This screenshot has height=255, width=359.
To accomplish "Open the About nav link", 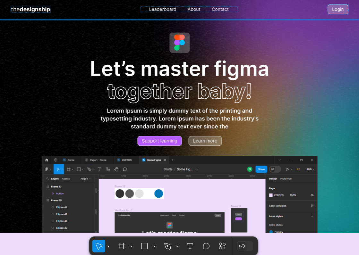I will 194,9.
